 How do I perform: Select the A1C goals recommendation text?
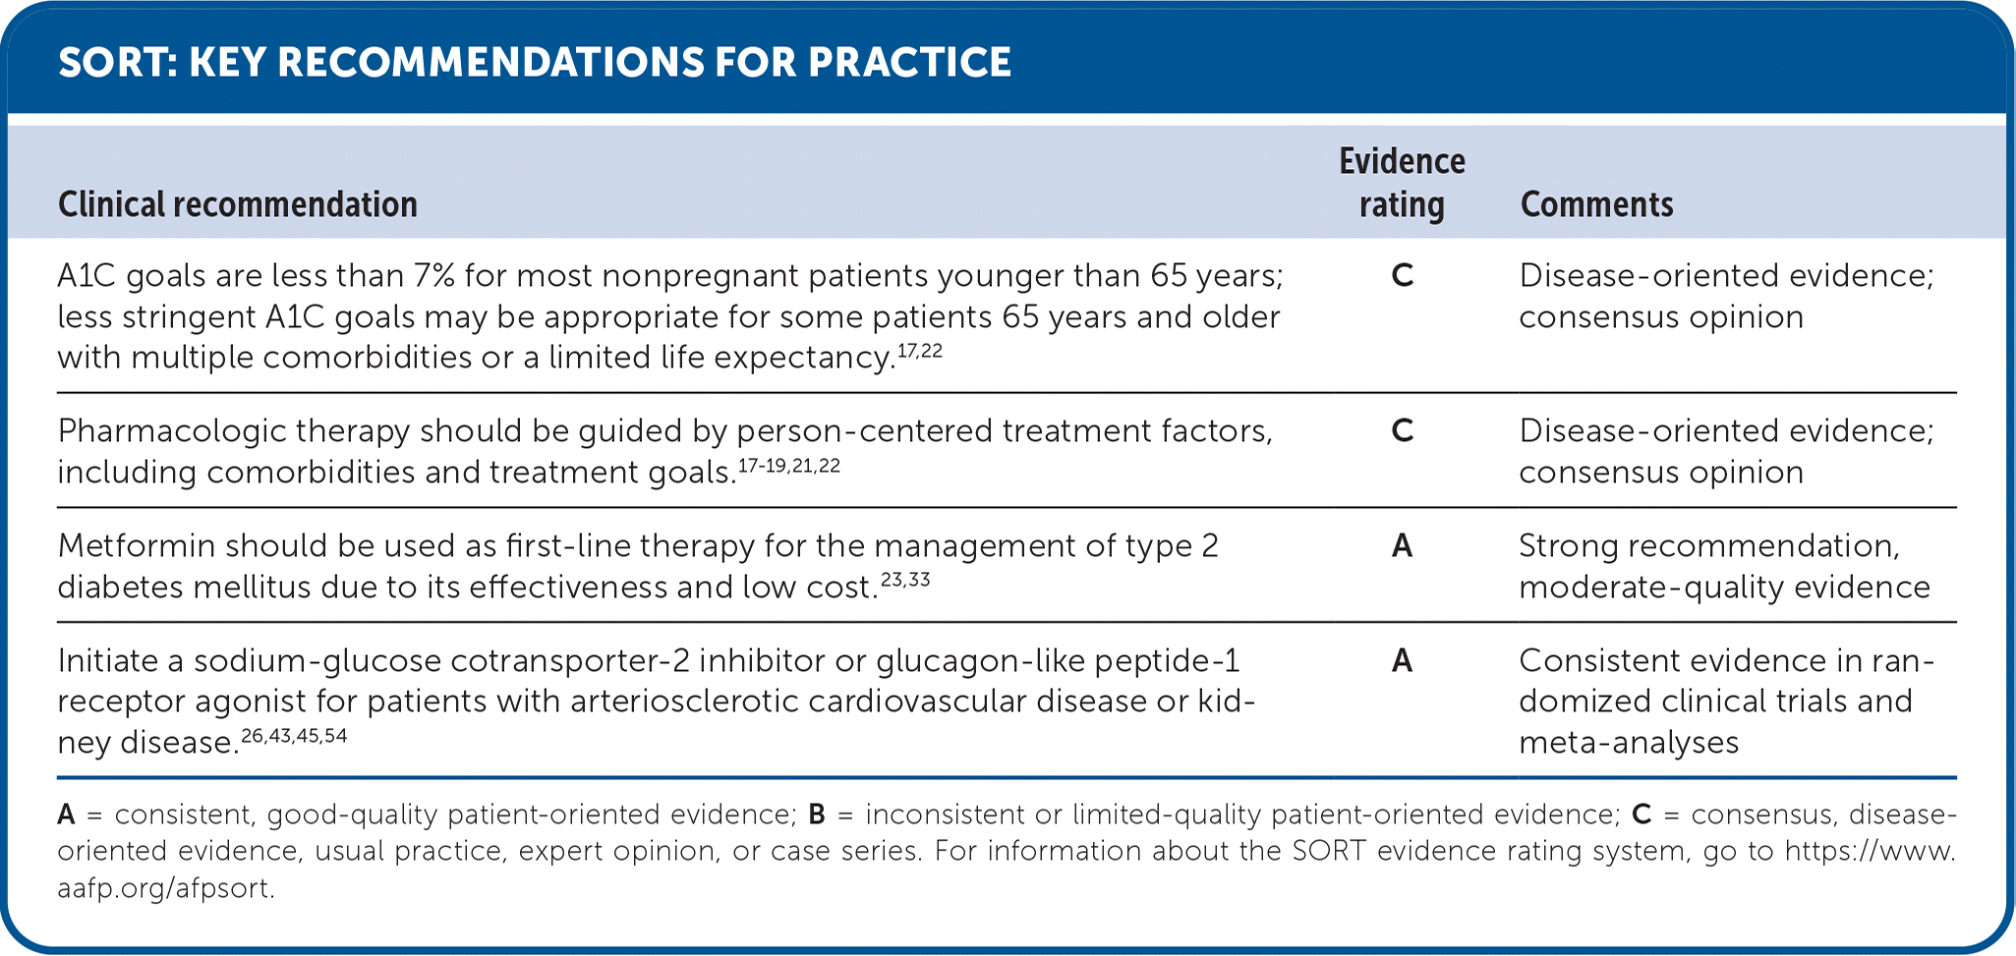pos(668,316)
